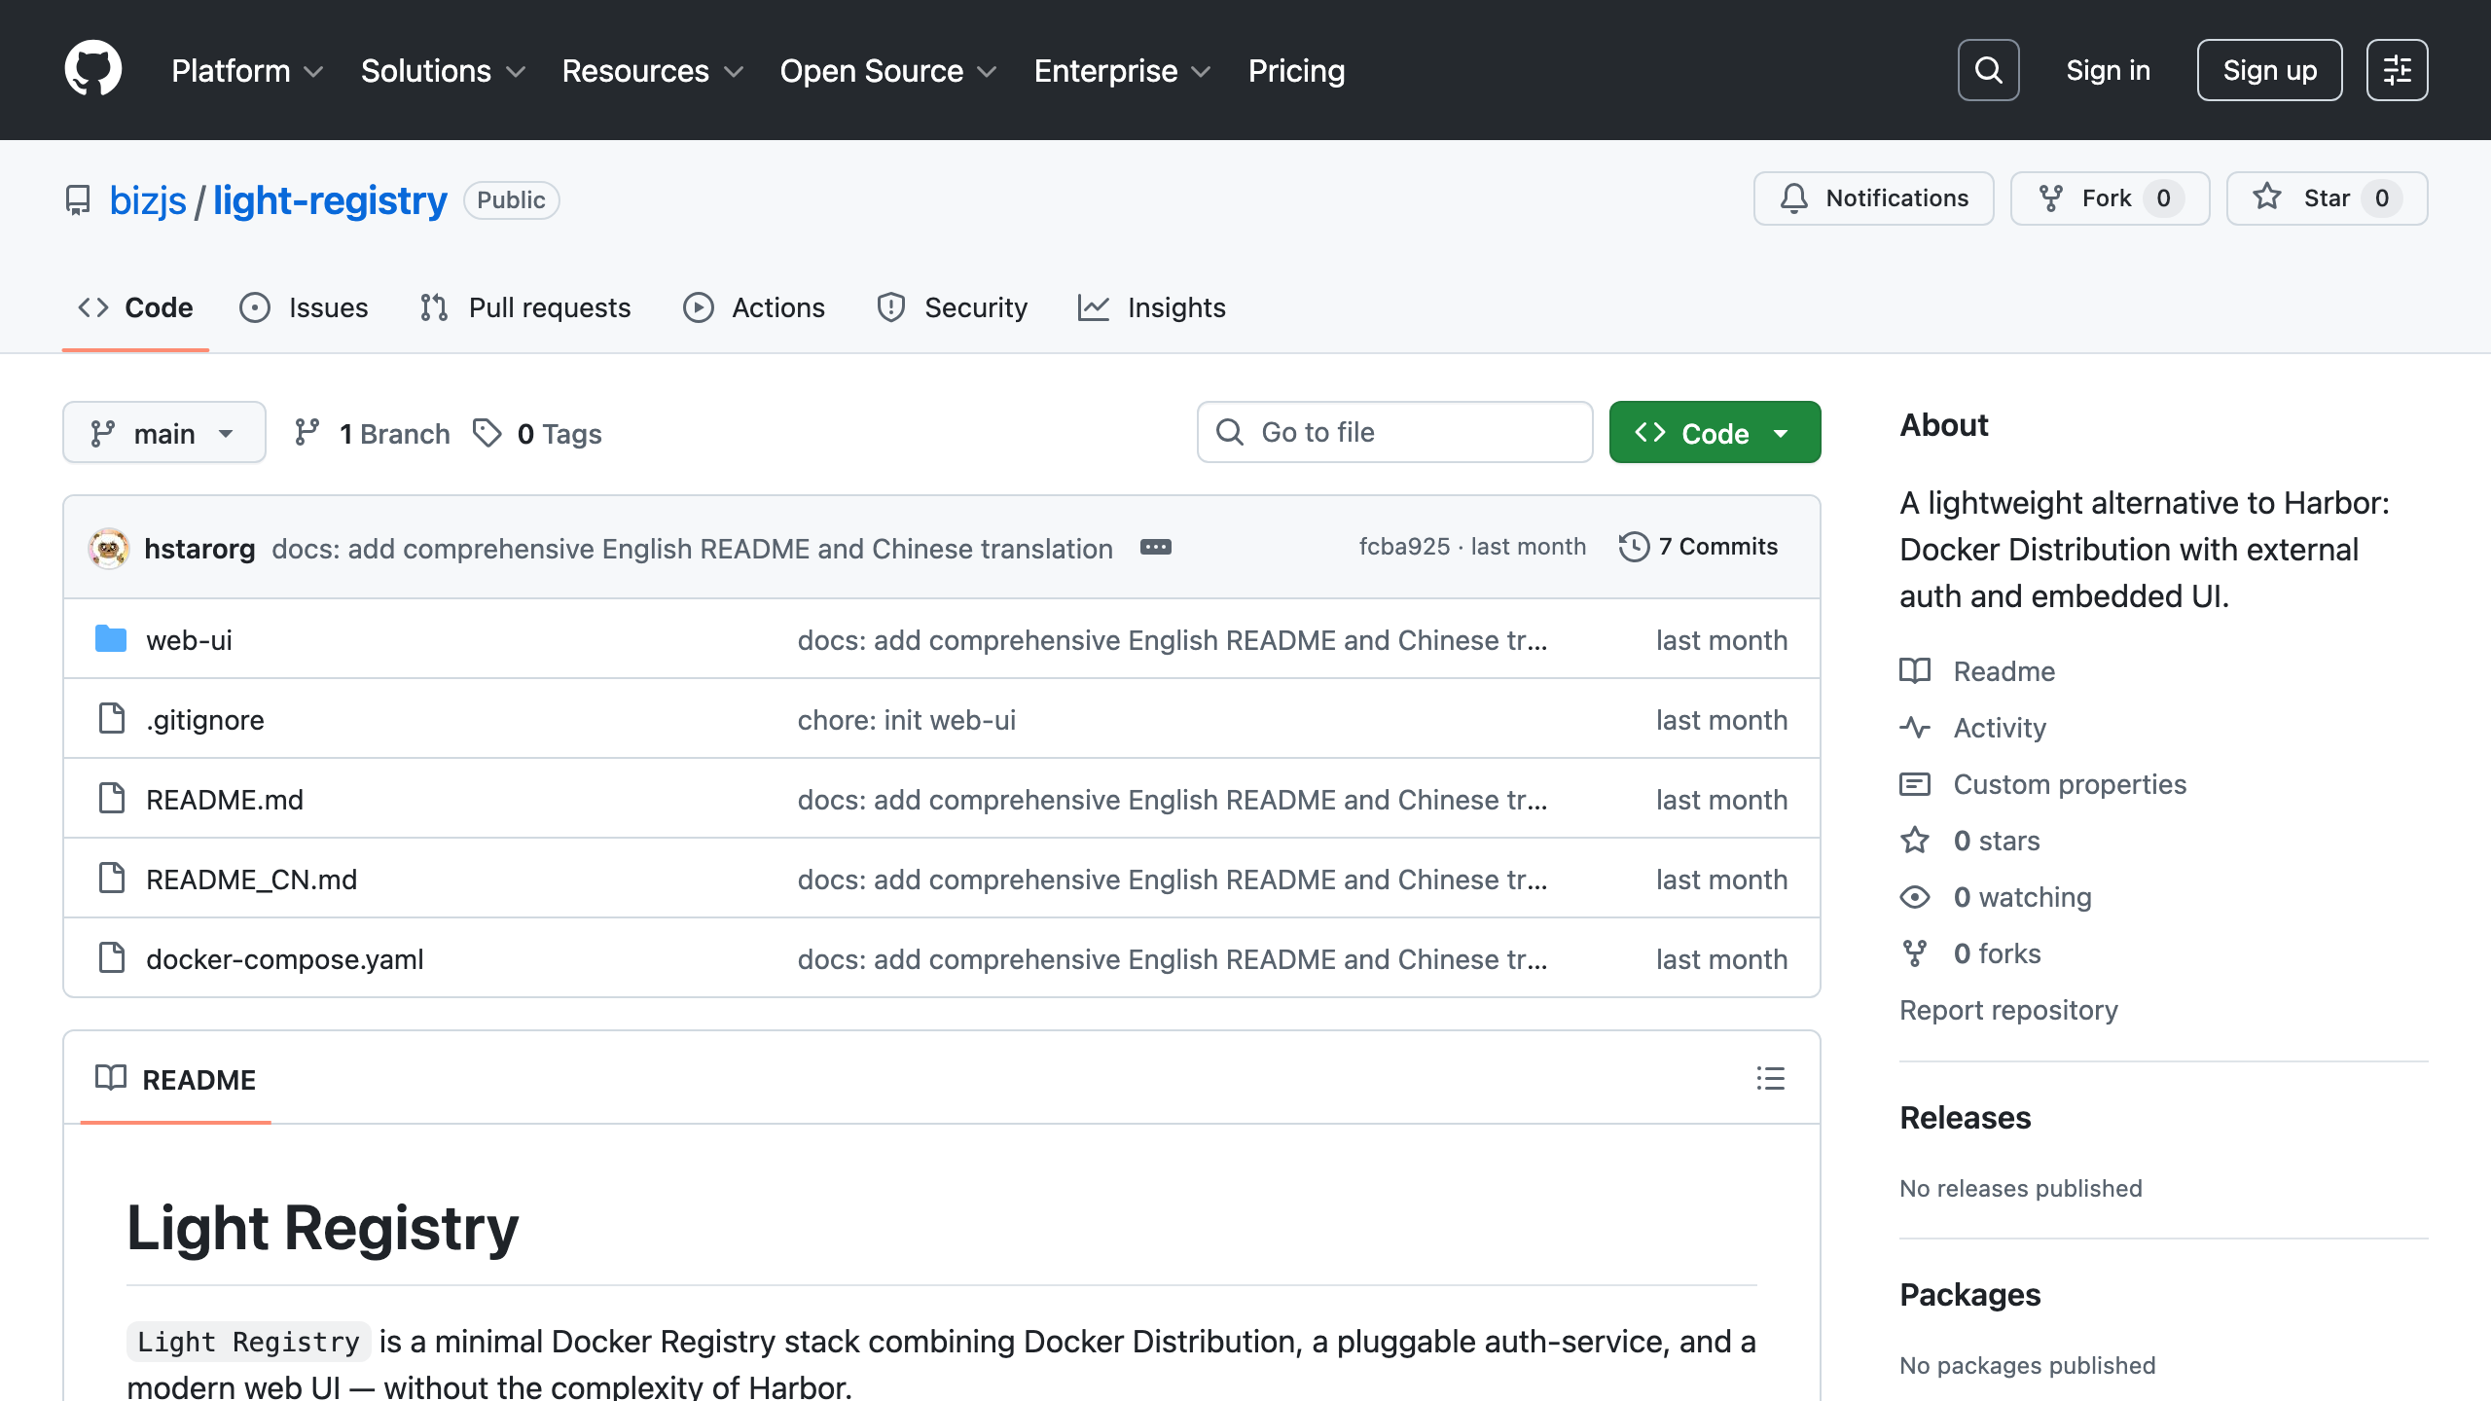Click the commit history clock icon
Image resolution: width=2491 pixels, height=1401 pixels.
click(1634, 546)
